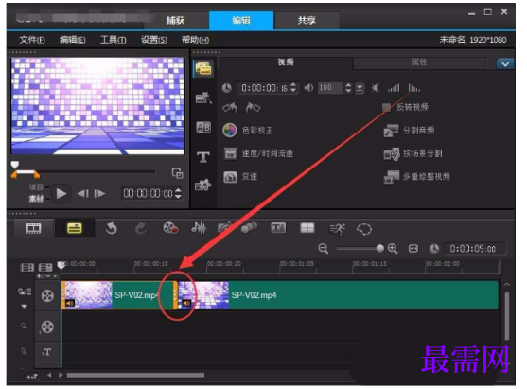Image resolution: width=527 pixels, height=389 pixels.
Task: Open the 设置 menu
Action: point(154,40)
